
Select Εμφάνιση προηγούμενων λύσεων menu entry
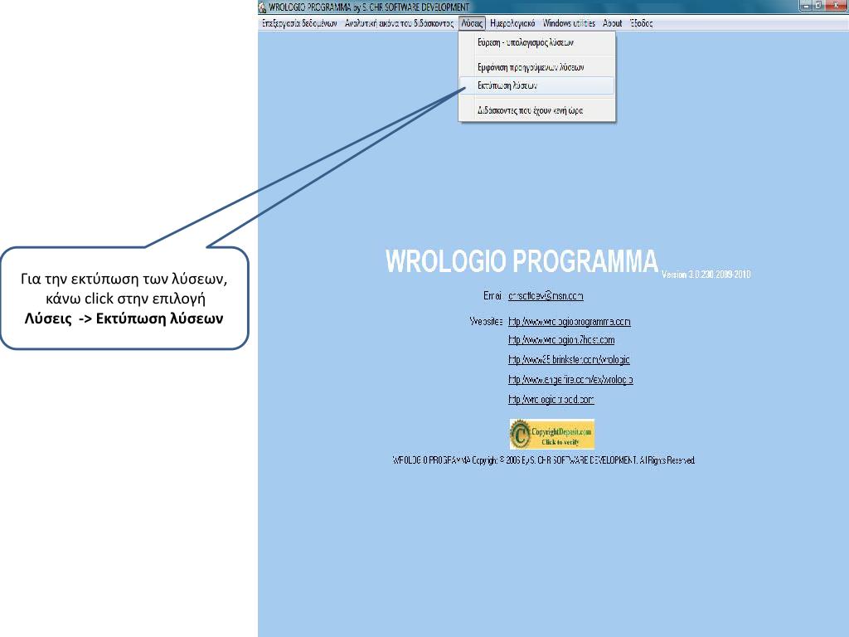coord(536,67)
